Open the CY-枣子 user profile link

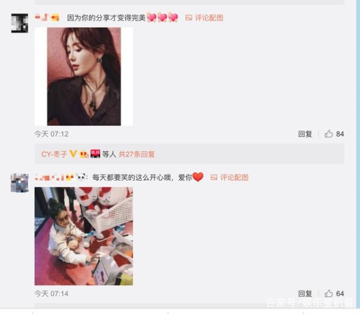pyautogui.click(x=54, y=154)
